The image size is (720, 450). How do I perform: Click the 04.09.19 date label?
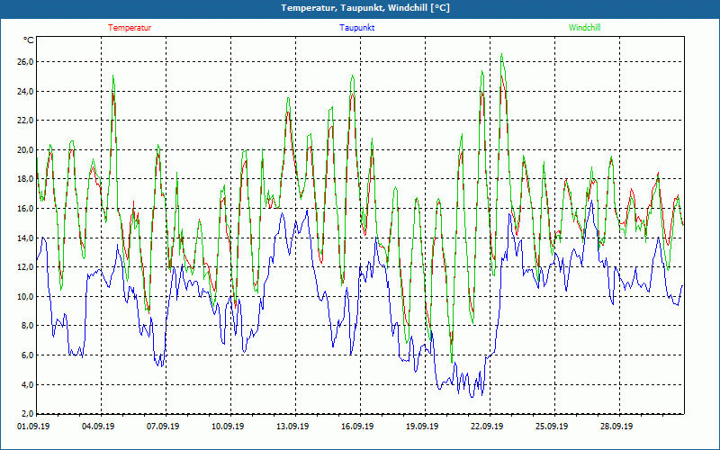tap(98, 426)
